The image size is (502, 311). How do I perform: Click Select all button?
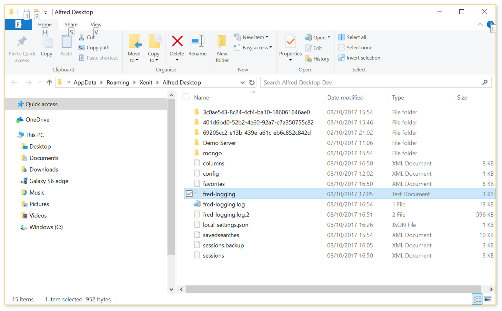click(352, 37)
